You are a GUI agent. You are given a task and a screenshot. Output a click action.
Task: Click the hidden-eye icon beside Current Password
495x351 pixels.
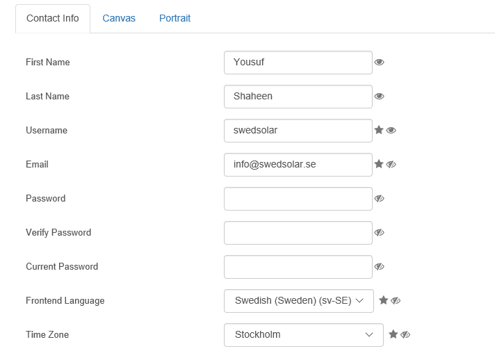coord(379,267)
